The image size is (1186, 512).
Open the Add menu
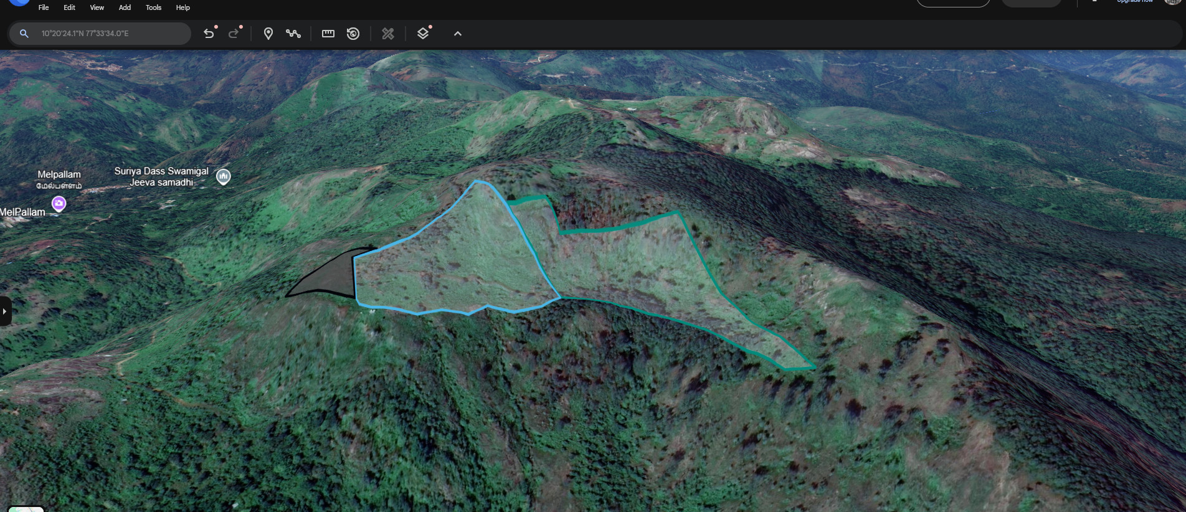125,7
